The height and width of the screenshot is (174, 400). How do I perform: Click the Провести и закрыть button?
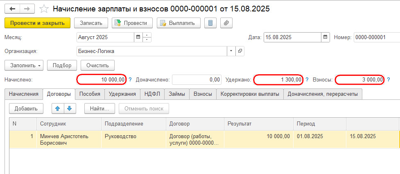pos(38,23)
